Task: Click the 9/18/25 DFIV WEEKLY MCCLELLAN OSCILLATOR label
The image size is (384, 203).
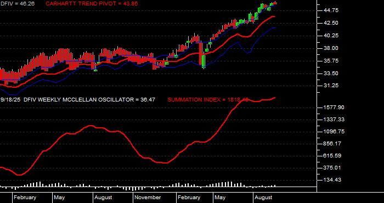Action: [x=78, y=100]
